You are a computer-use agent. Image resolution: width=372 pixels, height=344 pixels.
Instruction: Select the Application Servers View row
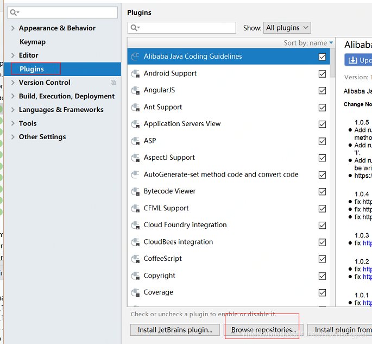point(229,124)
